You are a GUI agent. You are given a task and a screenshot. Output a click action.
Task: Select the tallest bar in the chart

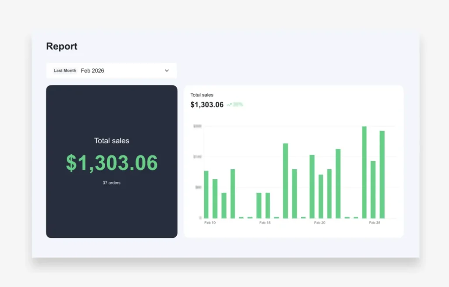pos(364,172)
